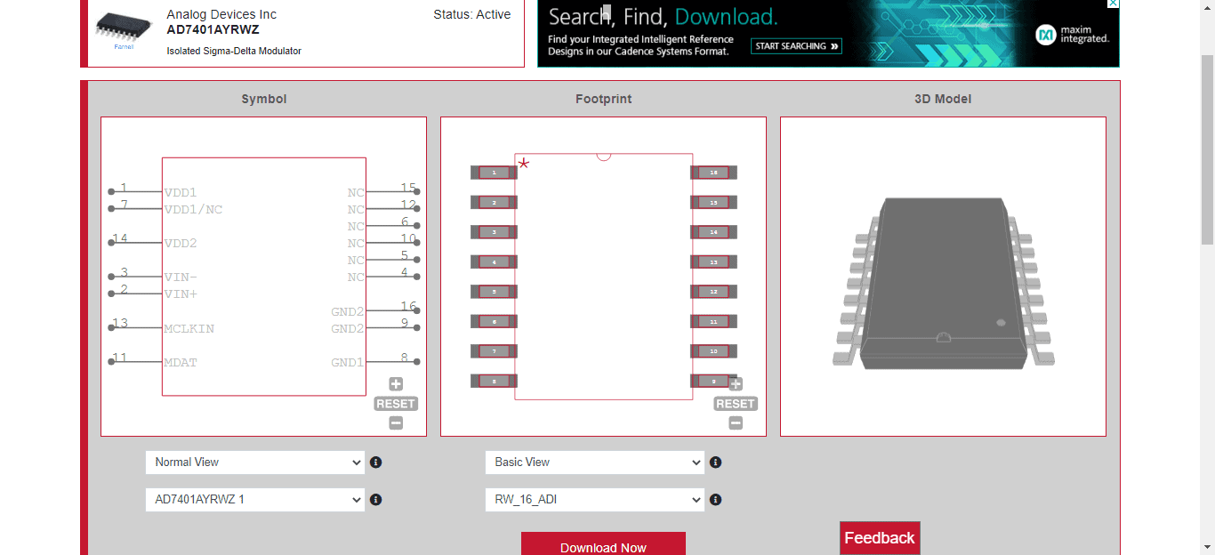Viewport: 1215px width, 555px height.
Task: Click the 'MDAT' pin label
Action: [x=181, y=362]
